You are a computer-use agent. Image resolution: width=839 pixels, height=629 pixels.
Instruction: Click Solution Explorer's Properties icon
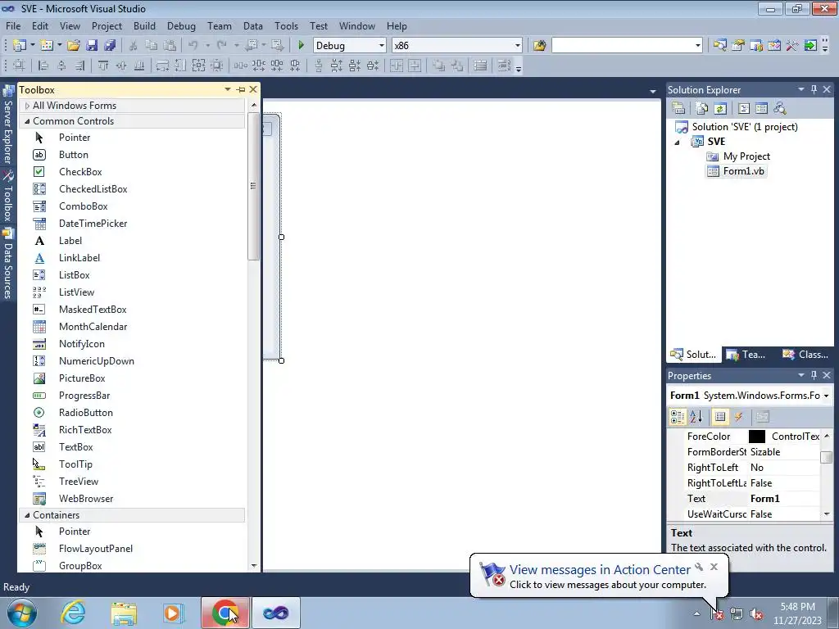678,109
